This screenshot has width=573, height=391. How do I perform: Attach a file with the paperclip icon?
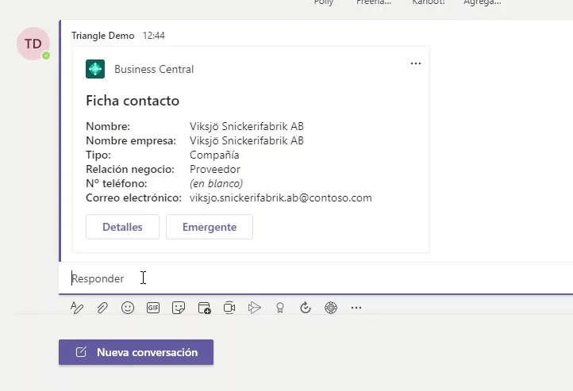click(x=102, y=308)
